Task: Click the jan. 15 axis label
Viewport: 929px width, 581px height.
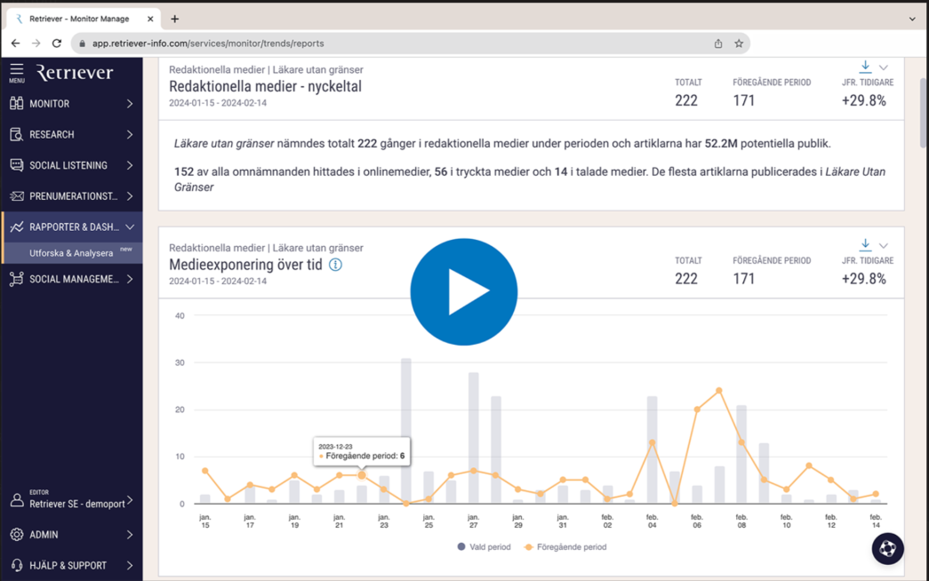Action: click(x=205, y=521)
